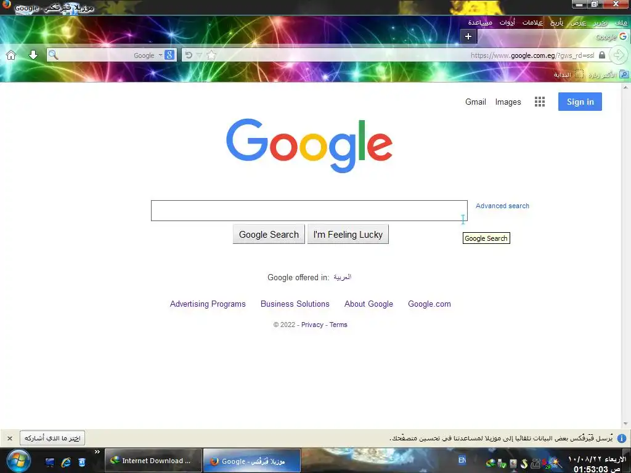Open the Advanced search link
Viewport: 631px width, 473px height.
tap(502, 206)
